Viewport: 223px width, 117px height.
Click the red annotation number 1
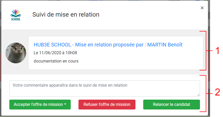[x=218, y=51]
